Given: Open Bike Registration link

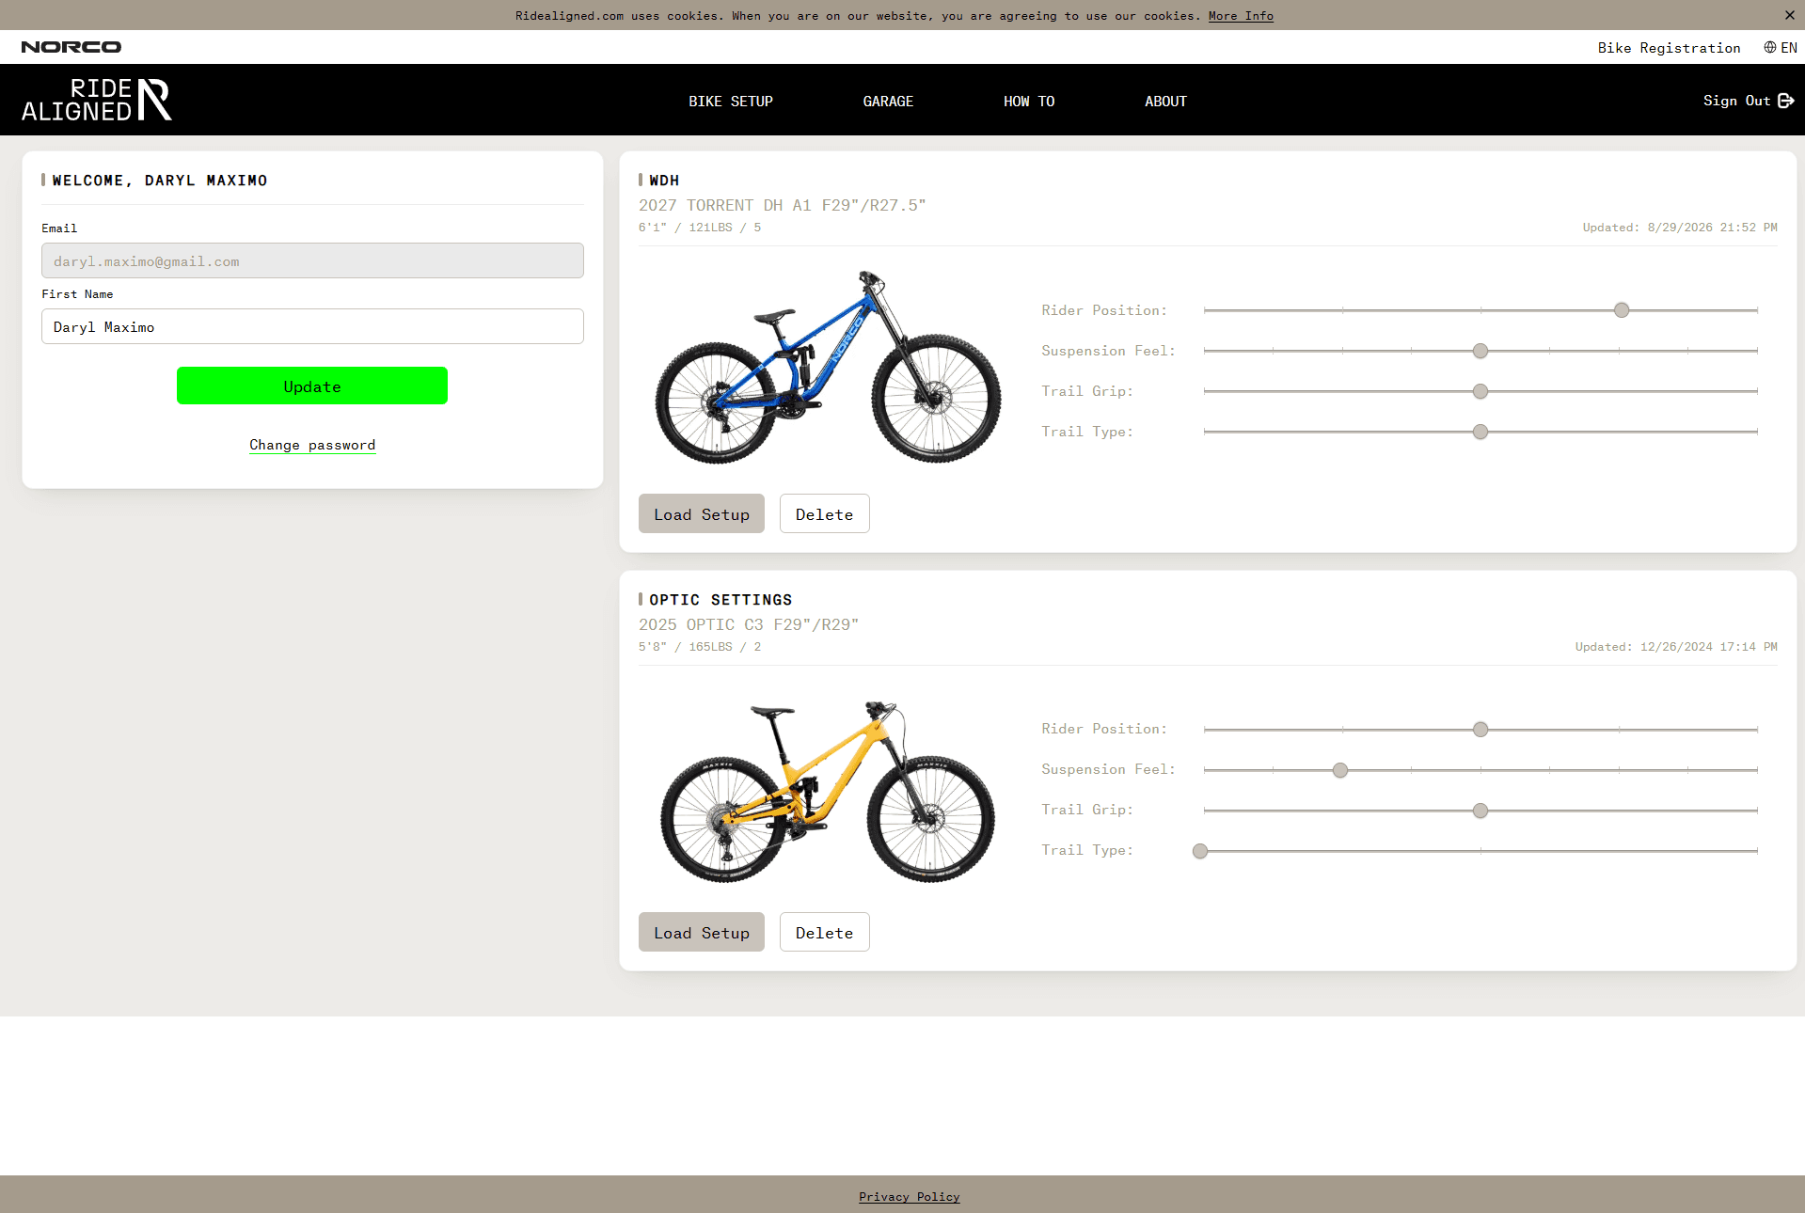Looking at the screenshot, I should click(x=1669, y=48).
